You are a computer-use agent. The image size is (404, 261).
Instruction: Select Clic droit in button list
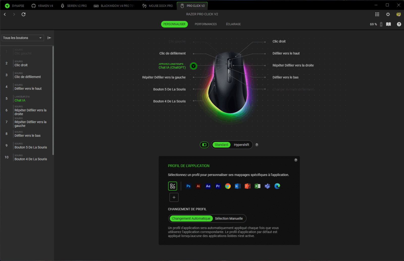click(26, 63)
